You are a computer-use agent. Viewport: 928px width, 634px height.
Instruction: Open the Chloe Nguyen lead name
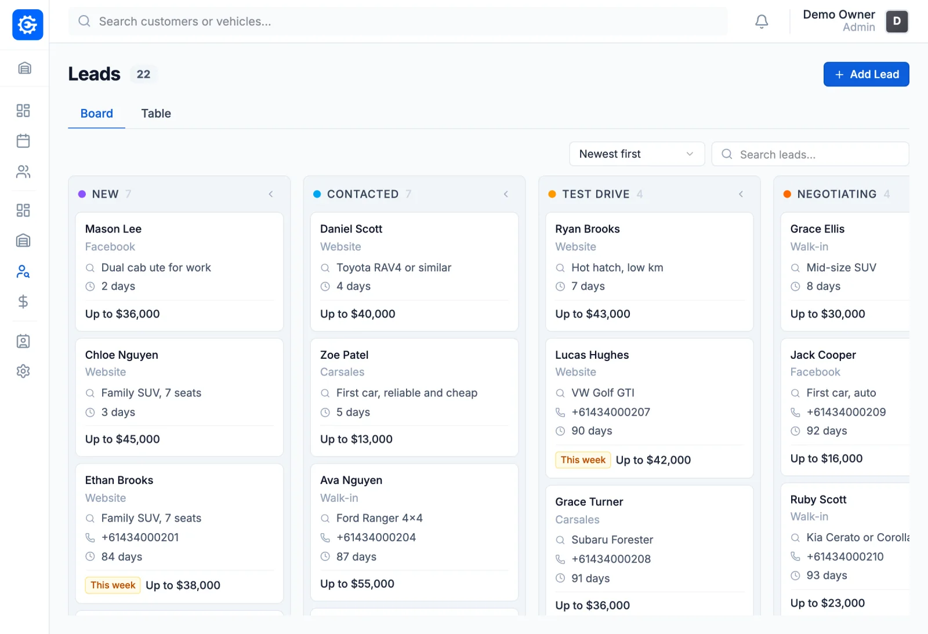point(122,355)
